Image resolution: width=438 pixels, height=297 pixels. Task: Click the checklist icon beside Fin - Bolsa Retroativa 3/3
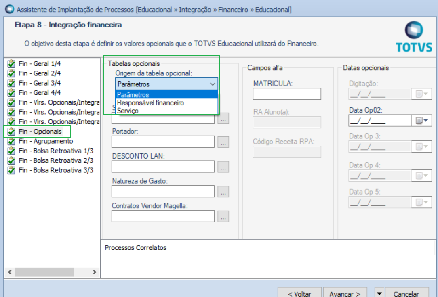tap(11, 170)
